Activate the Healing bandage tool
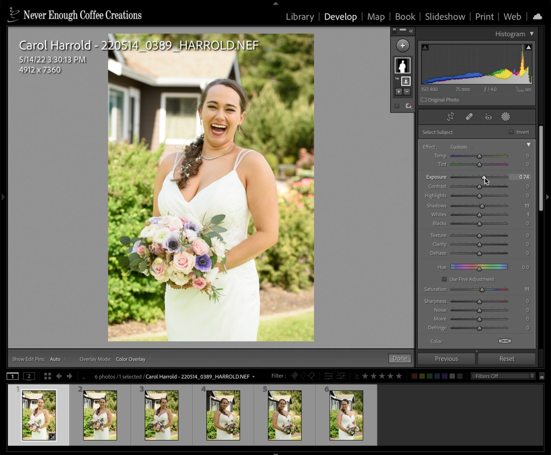 pyautogui.click(x=469, y=117)
